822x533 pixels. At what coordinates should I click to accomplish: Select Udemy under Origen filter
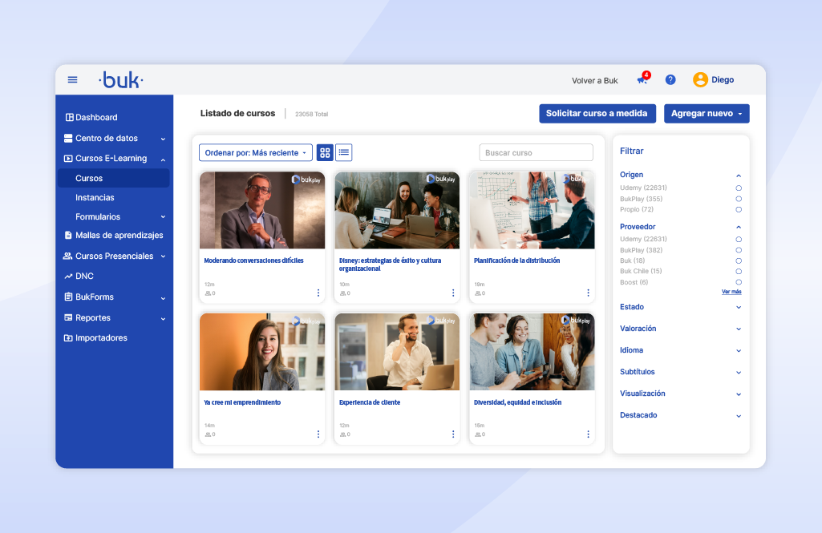click(x=739, y=188)
